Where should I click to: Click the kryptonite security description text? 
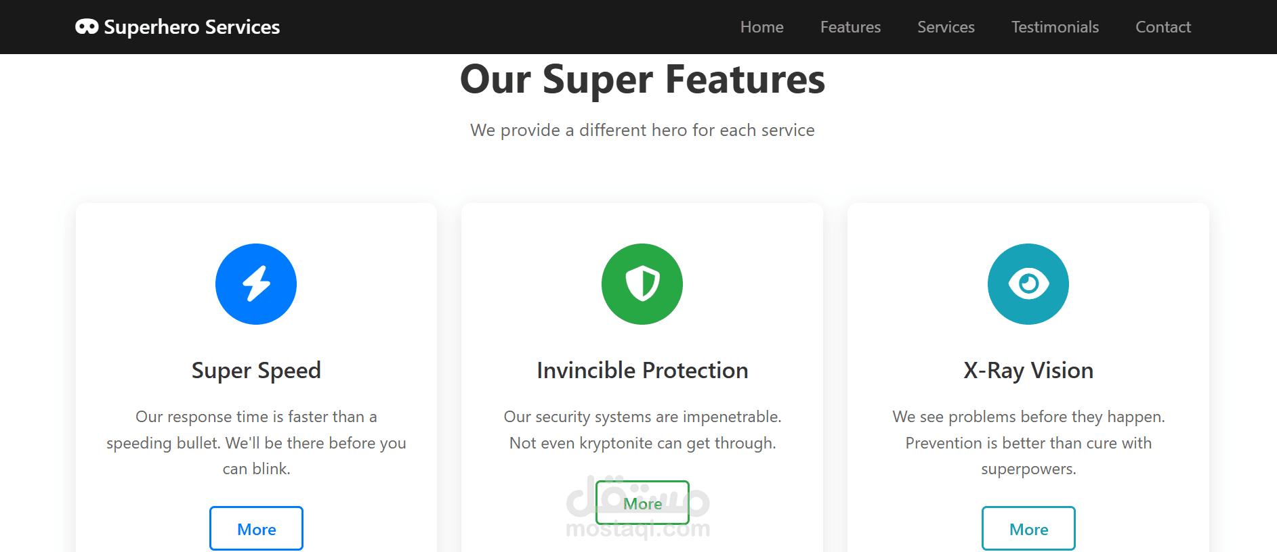[642, 430]
